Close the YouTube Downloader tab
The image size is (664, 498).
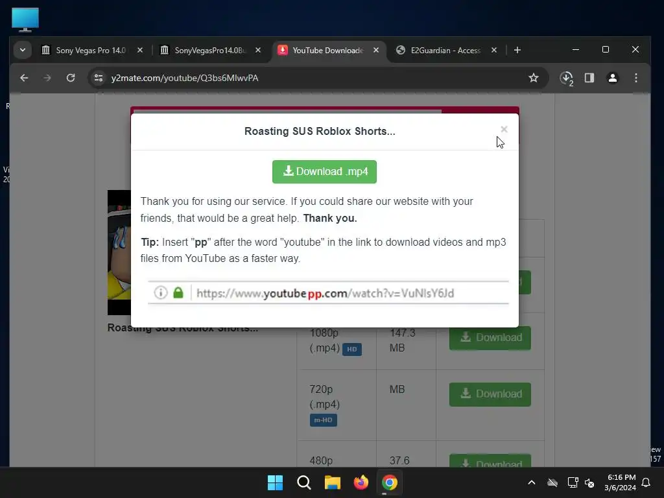(x=376, y=50)
